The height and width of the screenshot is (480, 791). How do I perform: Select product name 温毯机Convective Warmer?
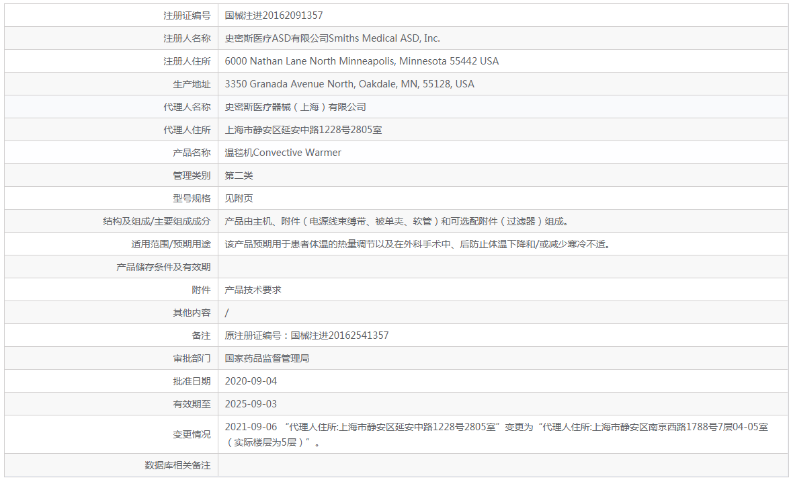coord(283,153)
